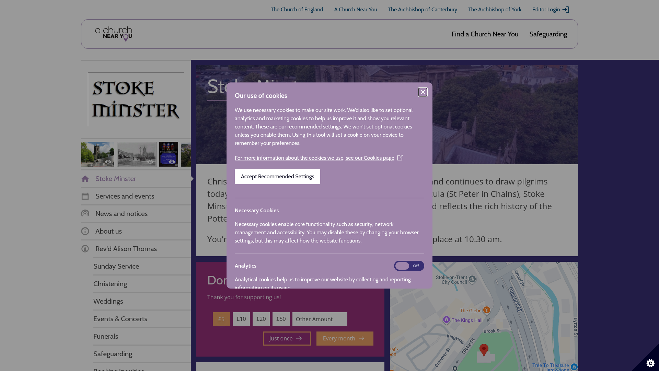
Task: View the old street photograph thumbnail
Action: pos(137,154)
